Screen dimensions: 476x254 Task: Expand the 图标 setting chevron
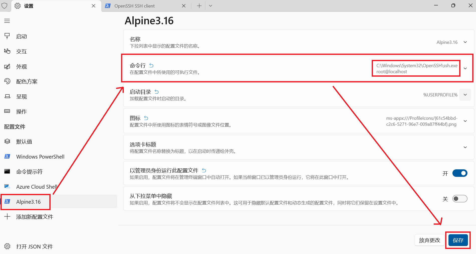(x=465, y=121)
